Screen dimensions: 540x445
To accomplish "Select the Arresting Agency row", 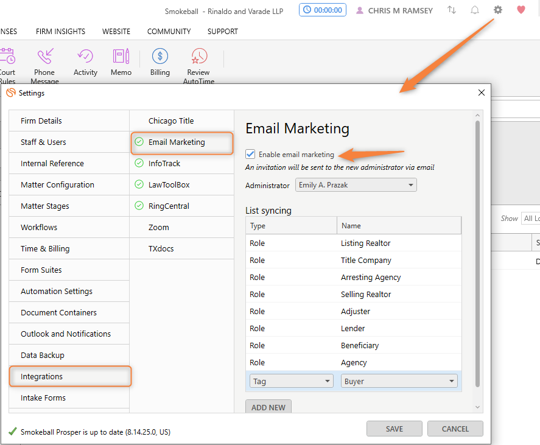I will click(x=354, y=277).
